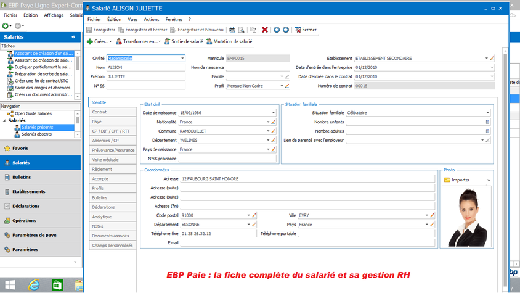This screenshot has height=293, width=520.
Task: Open the Actions menu
Action: coord(151,19)
